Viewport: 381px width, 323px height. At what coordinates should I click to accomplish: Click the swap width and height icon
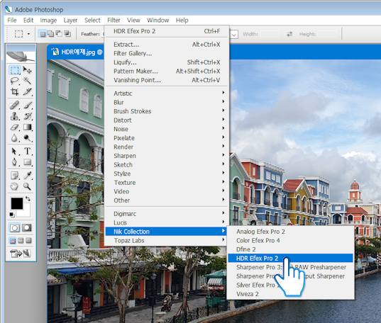pos(289,34)
